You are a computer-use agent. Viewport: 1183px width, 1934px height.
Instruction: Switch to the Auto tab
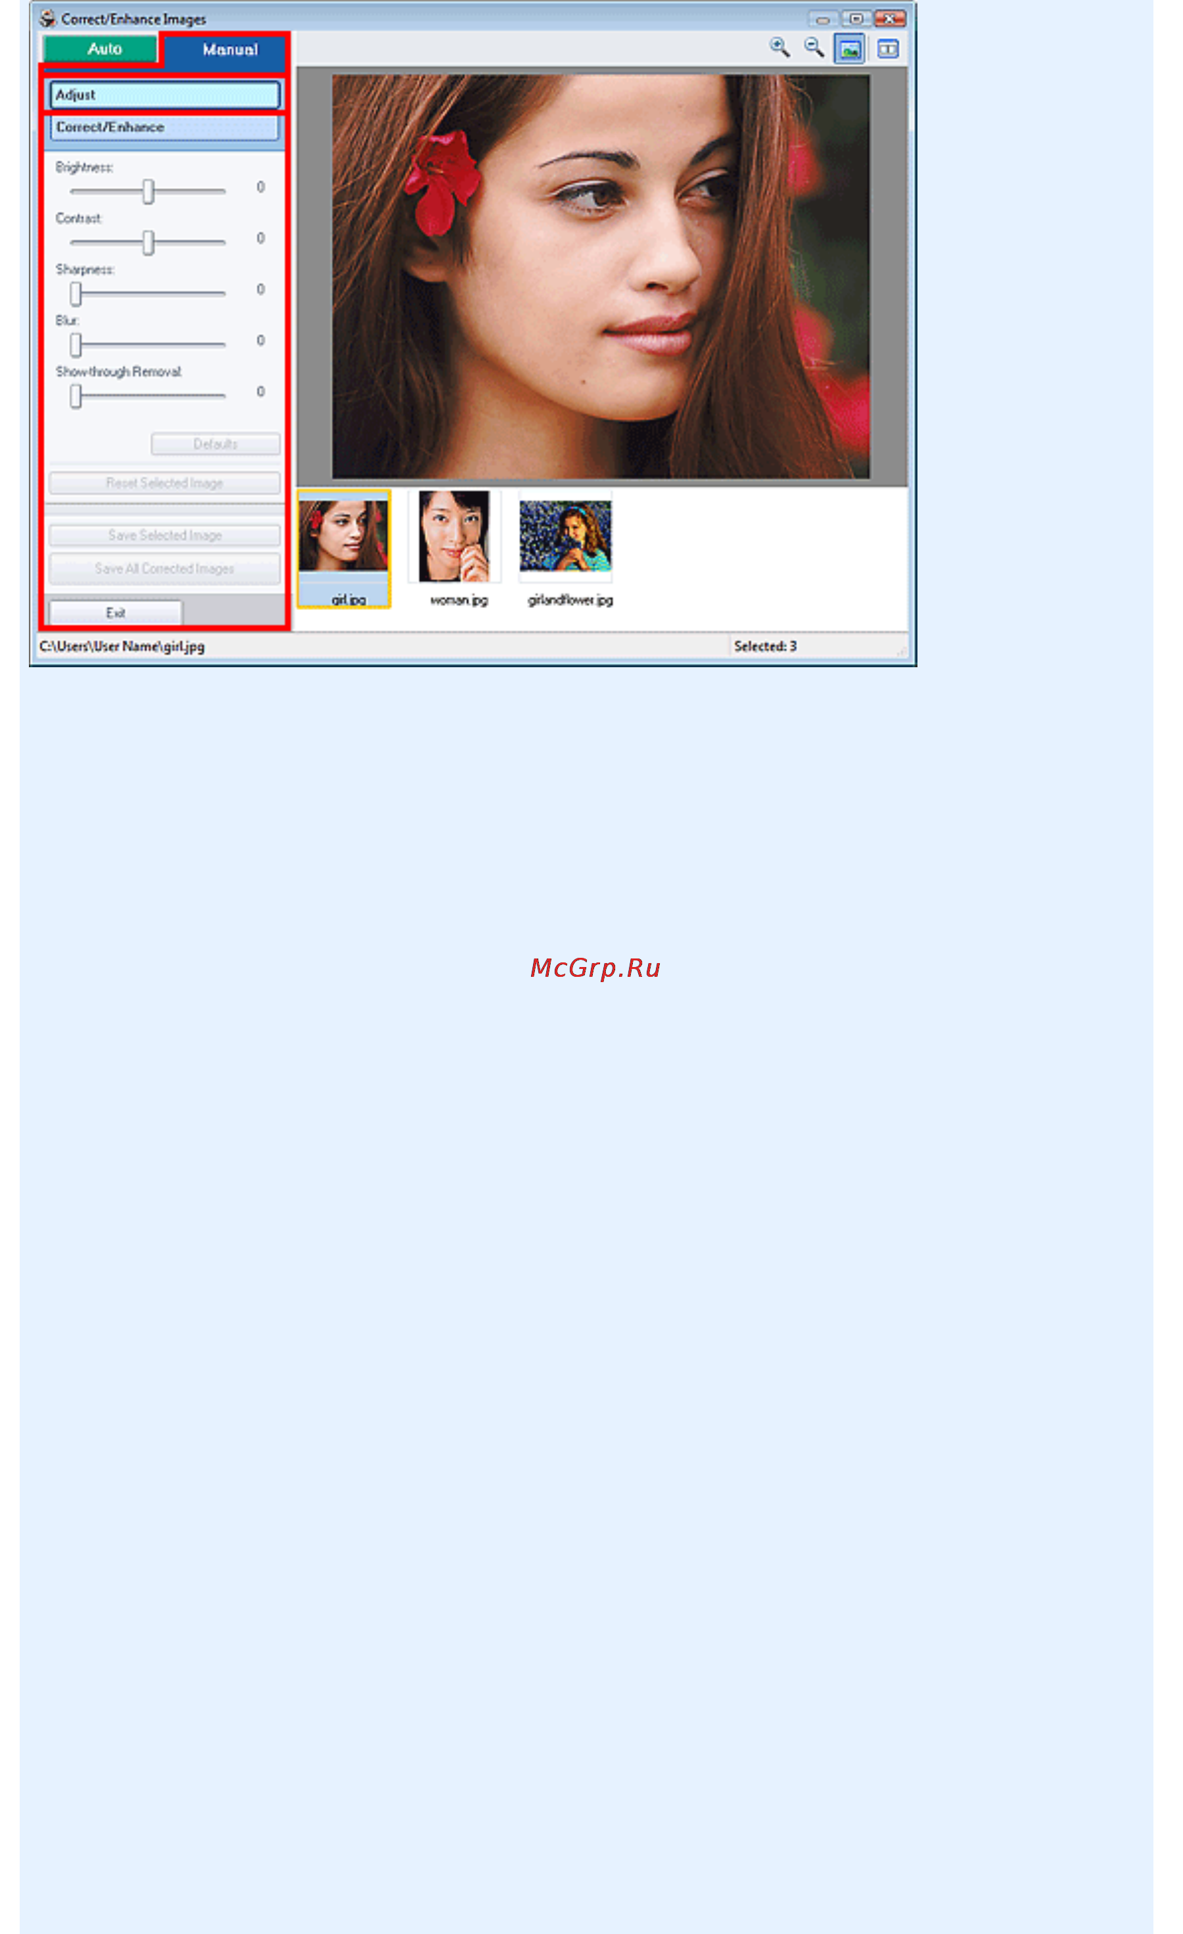[x=101, y=49]
